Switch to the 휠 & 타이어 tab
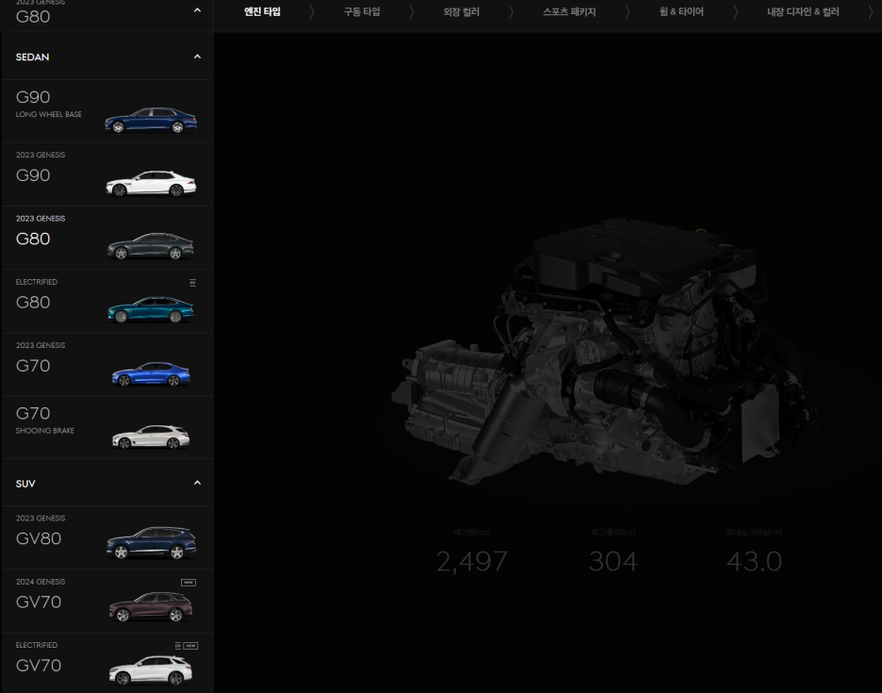The height and width of the screenshot is (693, 882). [681, 11]
